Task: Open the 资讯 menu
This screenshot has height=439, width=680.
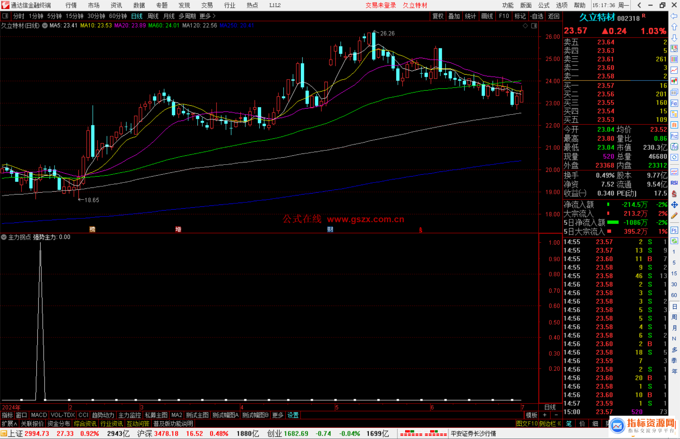Action: (x=116, y=5)
